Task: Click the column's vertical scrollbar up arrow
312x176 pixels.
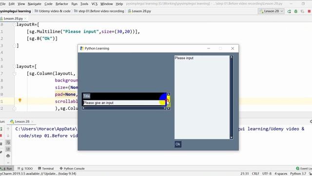Action: coord(169,94)
